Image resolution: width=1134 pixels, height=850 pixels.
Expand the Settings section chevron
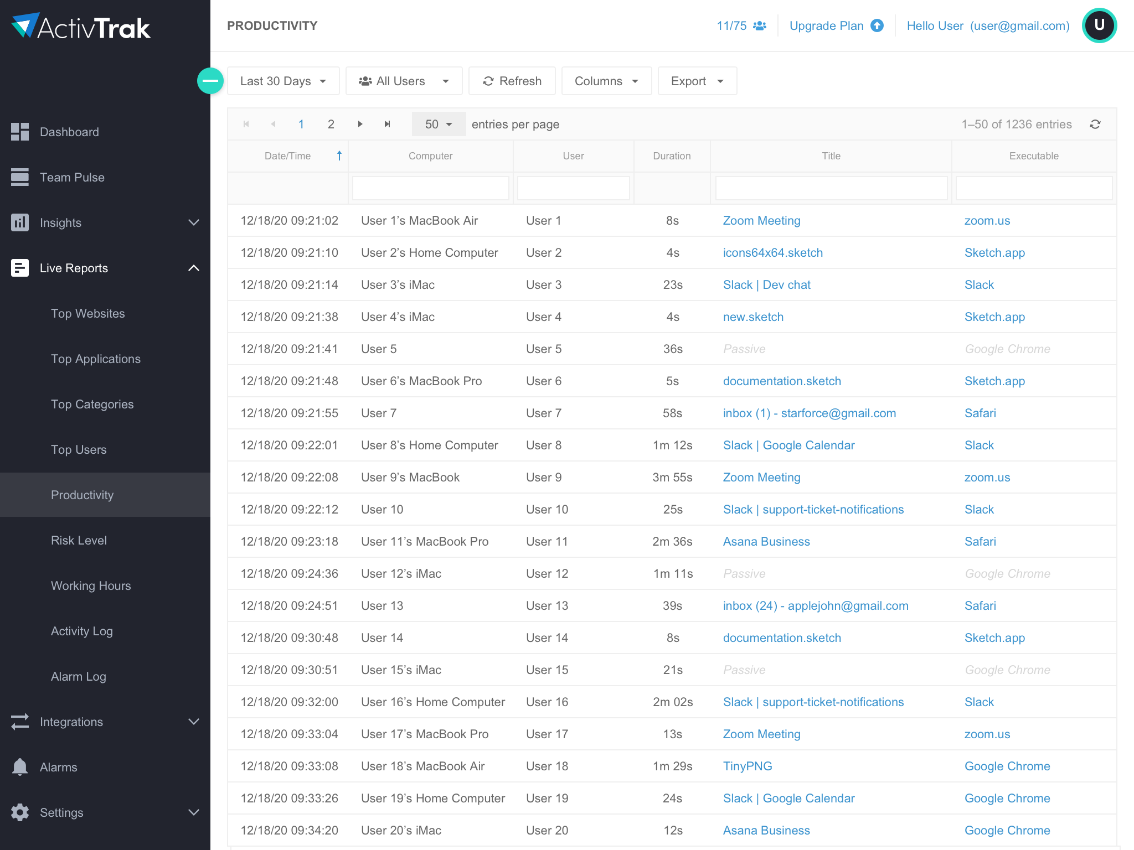[x=194, y=812]
